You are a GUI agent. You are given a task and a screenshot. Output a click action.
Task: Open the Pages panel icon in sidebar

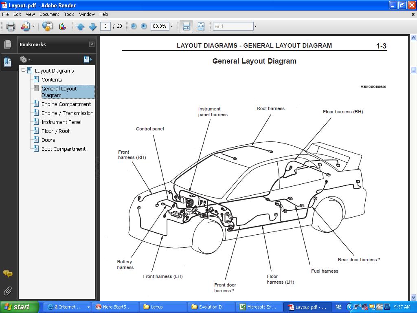(x=8, y=44)
